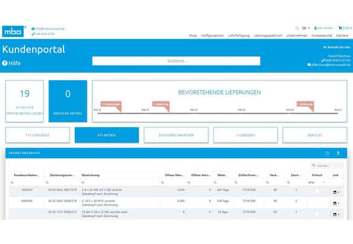The height and width of the screenshot is (244, 353).
Task: Toggle Kritisch checkbox in third article row
Action: coord(317,214)
